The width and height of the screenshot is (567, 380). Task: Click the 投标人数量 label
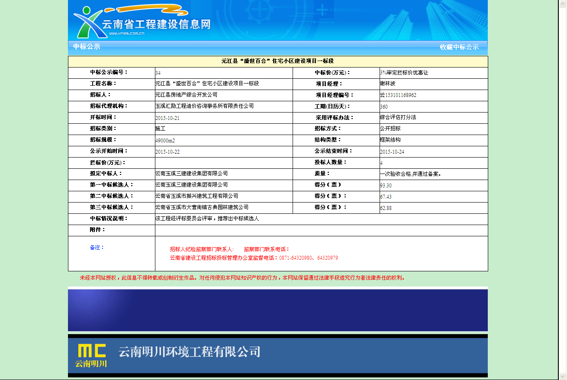tap(331, 162)
